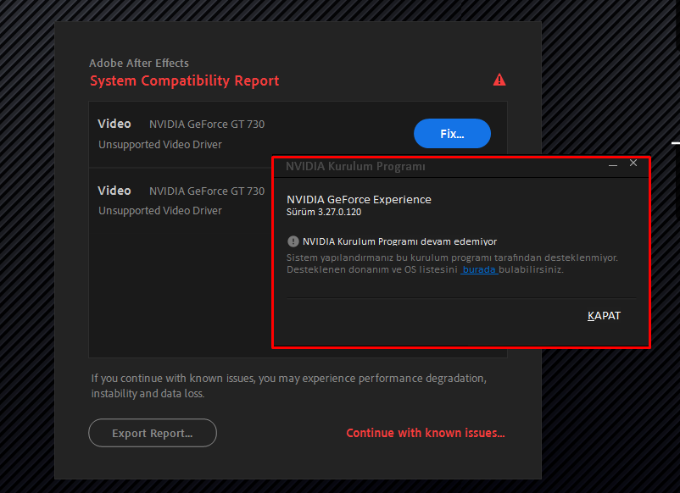Click the gray exclamation error icon
This screenshot has height=493, width=680.
293,241
